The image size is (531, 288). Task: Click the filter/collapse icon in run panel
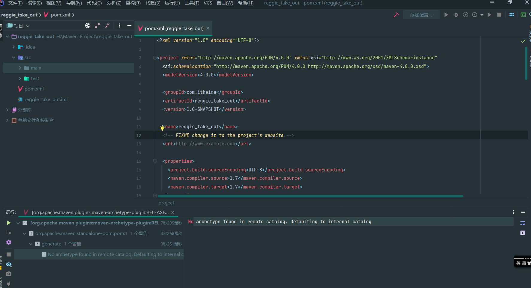(x=9, y=232)
